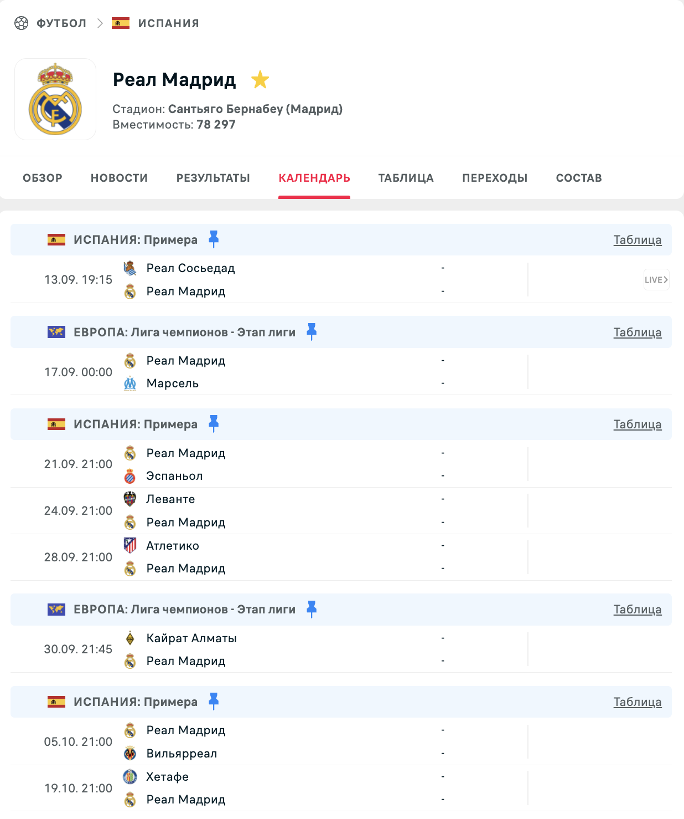Click the ИСПАНИЯ breadcrumb link
This screenshot has height=819, width=684.
tap(168, 23)
